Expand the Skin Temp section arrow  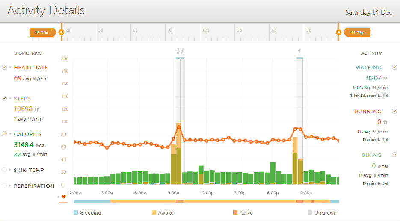coord(10,170)
